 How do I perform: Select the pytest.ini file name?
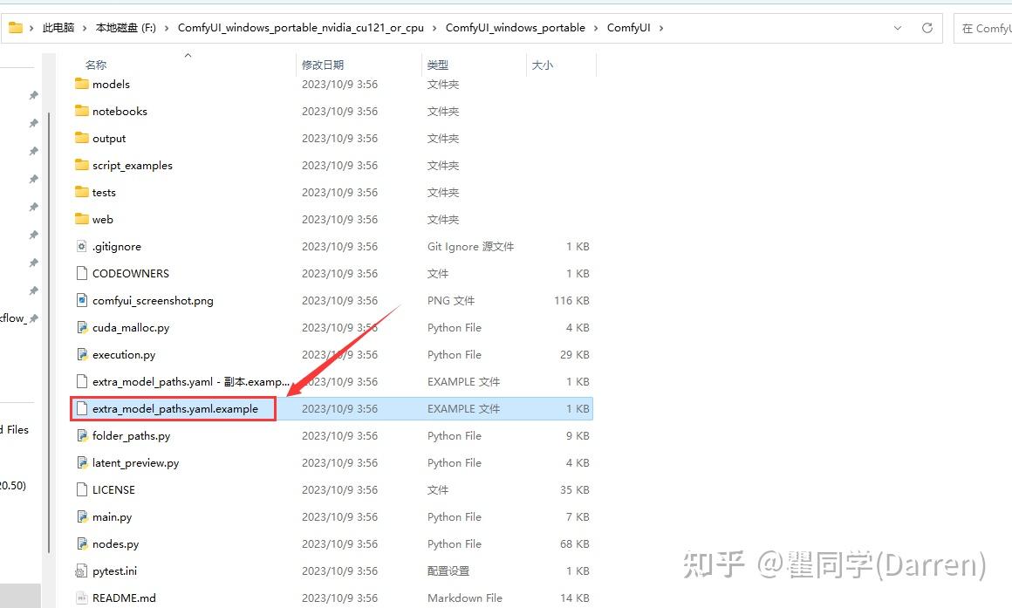[x=114, y=571]
